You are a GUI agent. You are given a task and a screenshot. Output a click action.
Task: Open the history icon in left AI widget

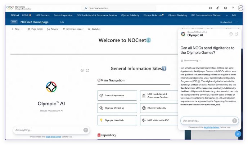82,70
